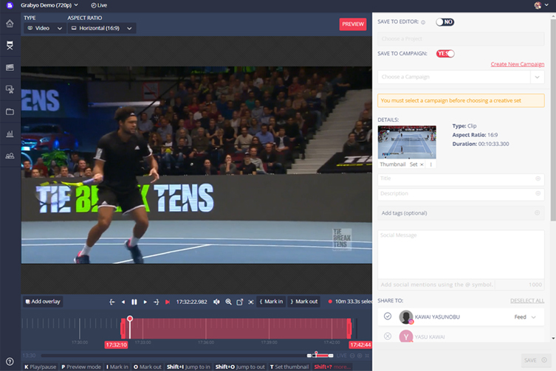Click Shift+? more shortcuts hint
Viewport: 556px width, 371px height.
coord(332,367)
